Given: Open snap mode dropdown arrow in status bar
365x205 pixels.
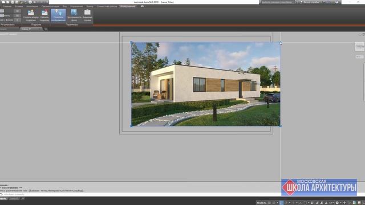Looking at the screenshot, I should 278,203.
